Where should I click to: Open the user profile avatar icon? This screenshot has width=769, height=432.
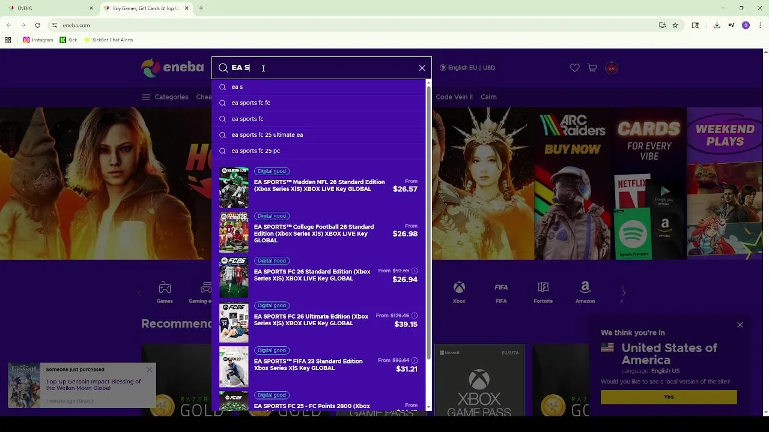(612, 68)
